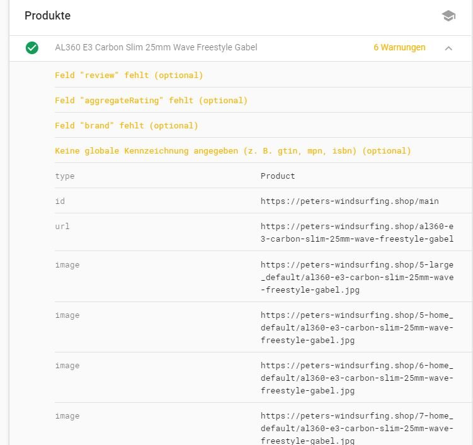Viewport: 473px width, 445px height.
Task: Open the missing "brand" field warning
Action: [x=127, y=126]
